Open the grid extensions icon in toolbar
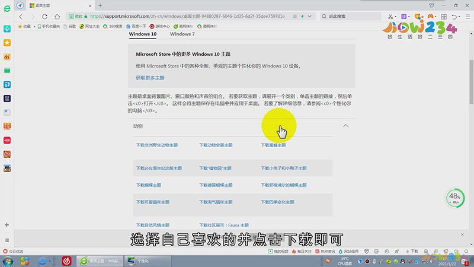 click(x=444, y=17)
